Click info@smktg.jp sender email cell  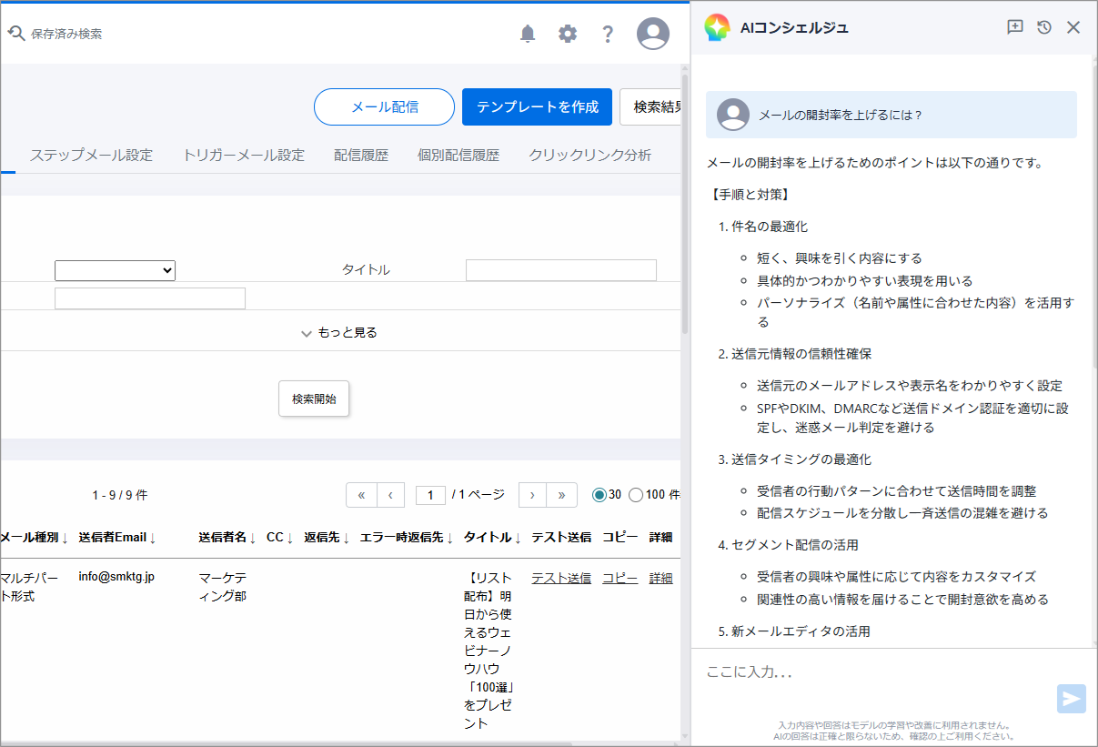tap(116, 577)
